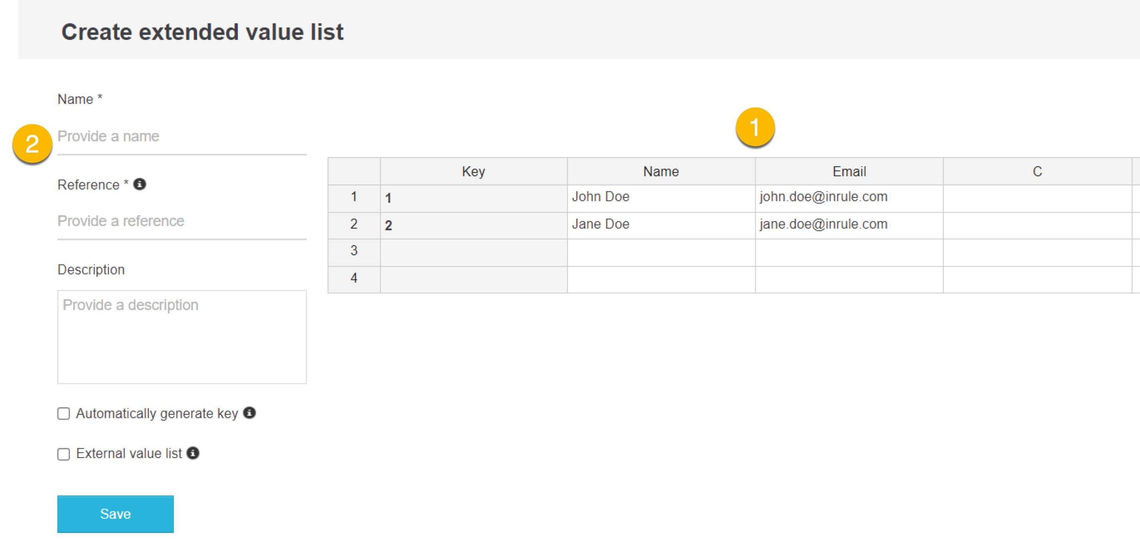Click the John Doe cell
Image resolution: width=1140 pixels, height=542 pixels.
click(661, 197)
